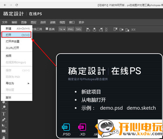Click the 在线PS header label
Image resolution: width=163 pixels, height=139 pixels.
(x=35, y=14)
